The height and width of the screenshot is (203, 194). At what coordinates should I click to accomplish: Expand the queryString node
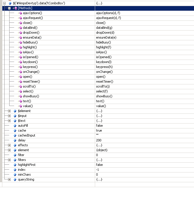pyautogui.click(x=9, y=179)
